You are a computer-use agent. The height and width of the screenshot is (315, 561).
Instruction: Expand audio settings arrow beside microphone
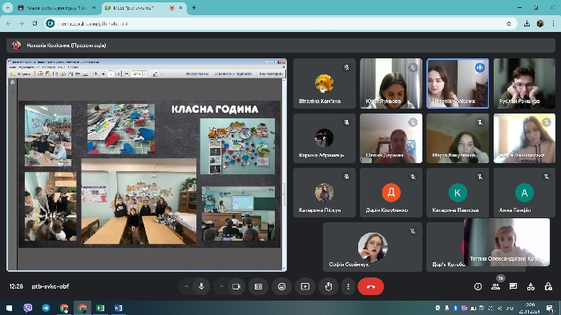click(x=187, y=286)
